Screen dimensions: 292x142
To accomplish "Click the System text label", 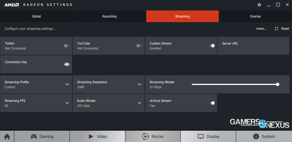I will [268, 137].
